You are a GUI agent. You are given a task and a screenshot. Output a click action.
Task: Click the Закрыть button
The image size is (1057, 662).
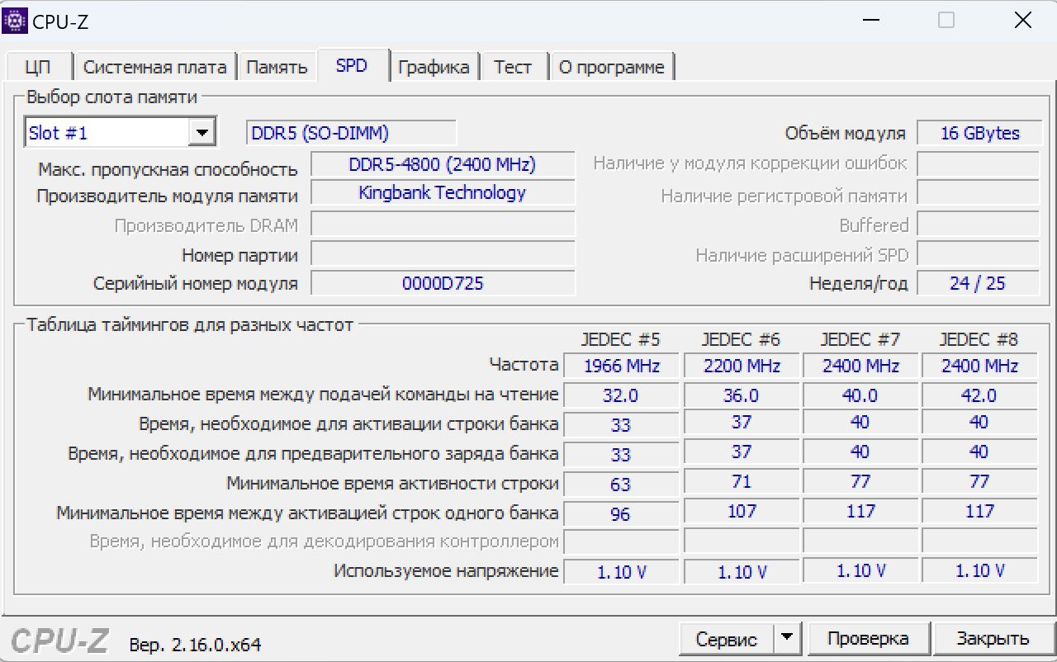993,638
